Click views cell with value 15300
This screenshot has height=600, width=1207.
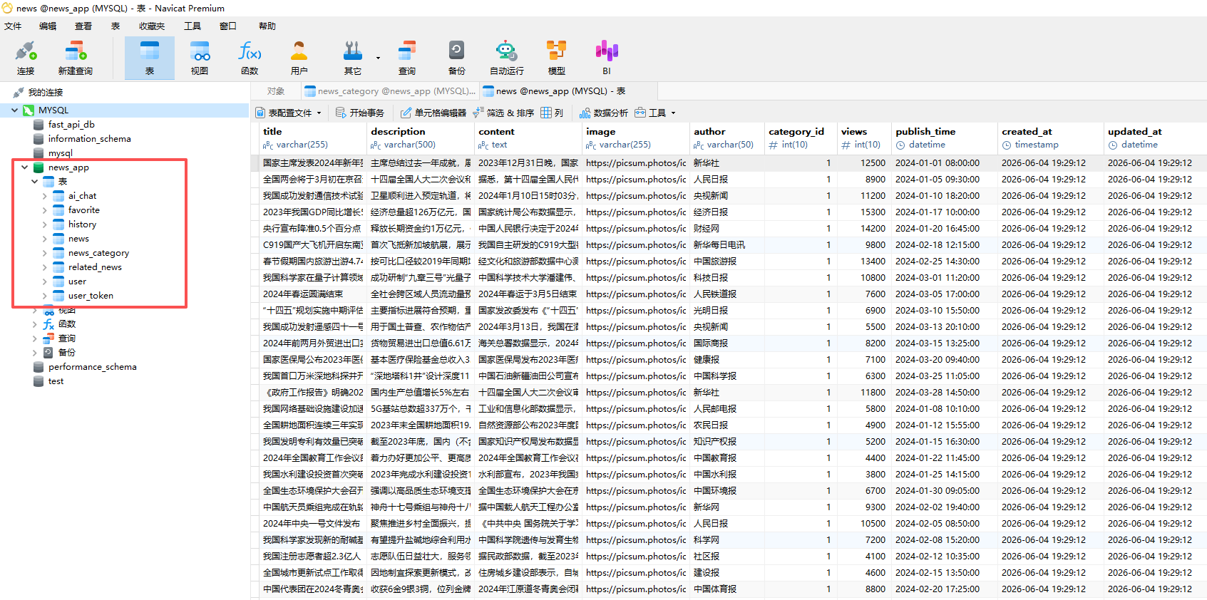pos(864,212)
